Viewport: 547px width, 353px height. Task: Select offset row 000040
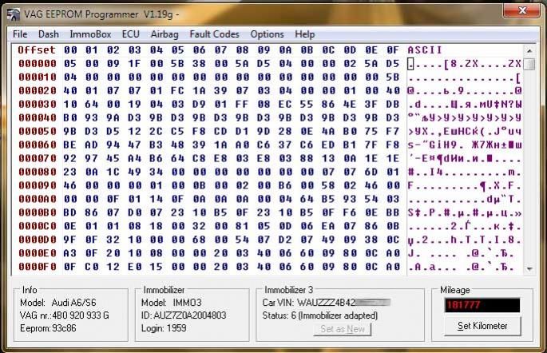pos(38,118)
